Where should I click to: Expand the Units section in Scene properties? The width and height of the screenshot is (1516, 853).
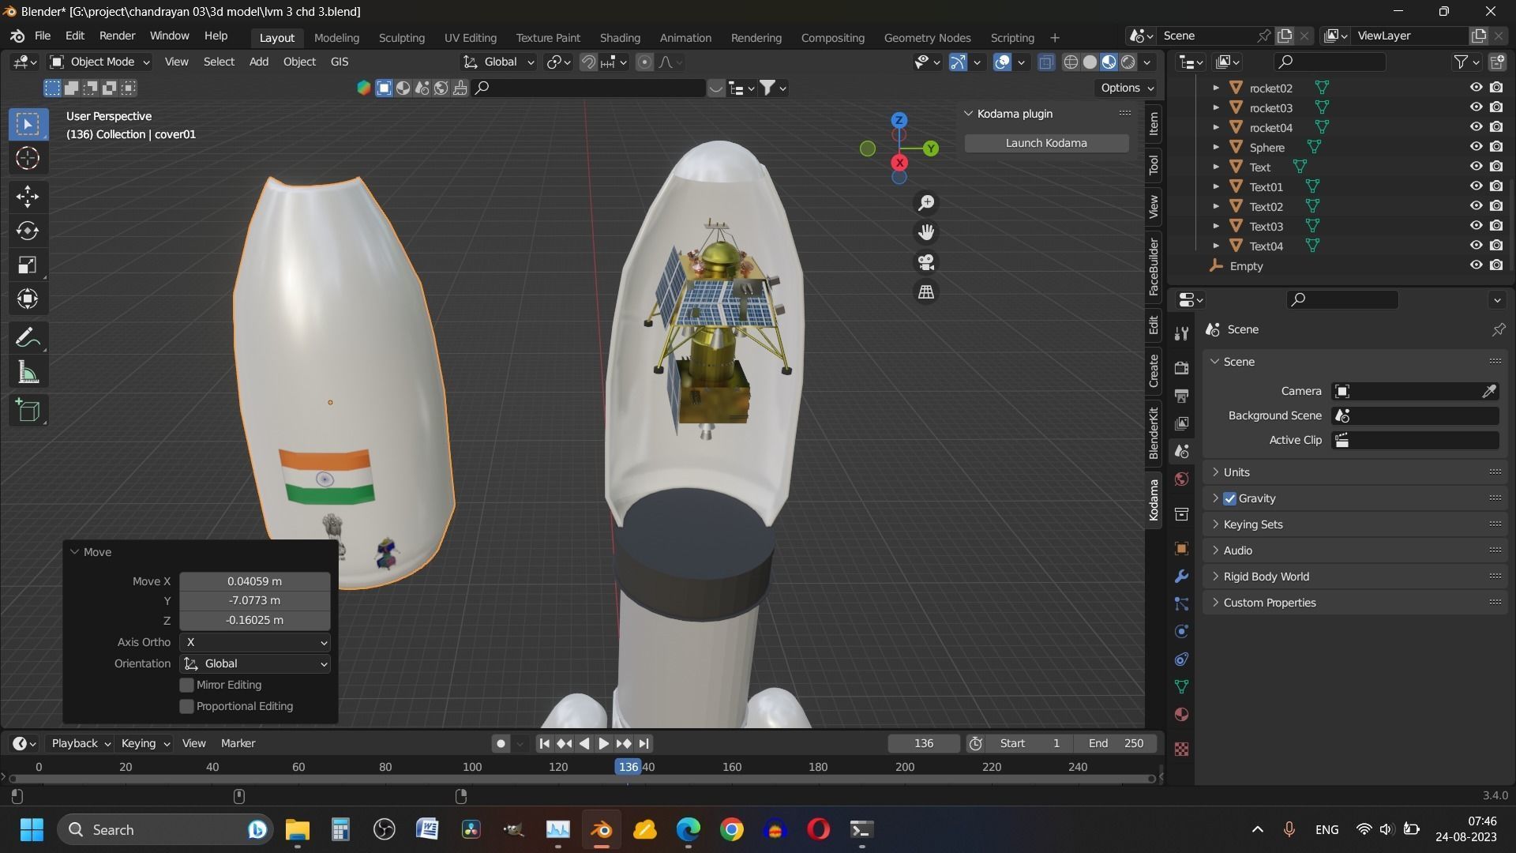1236,472
